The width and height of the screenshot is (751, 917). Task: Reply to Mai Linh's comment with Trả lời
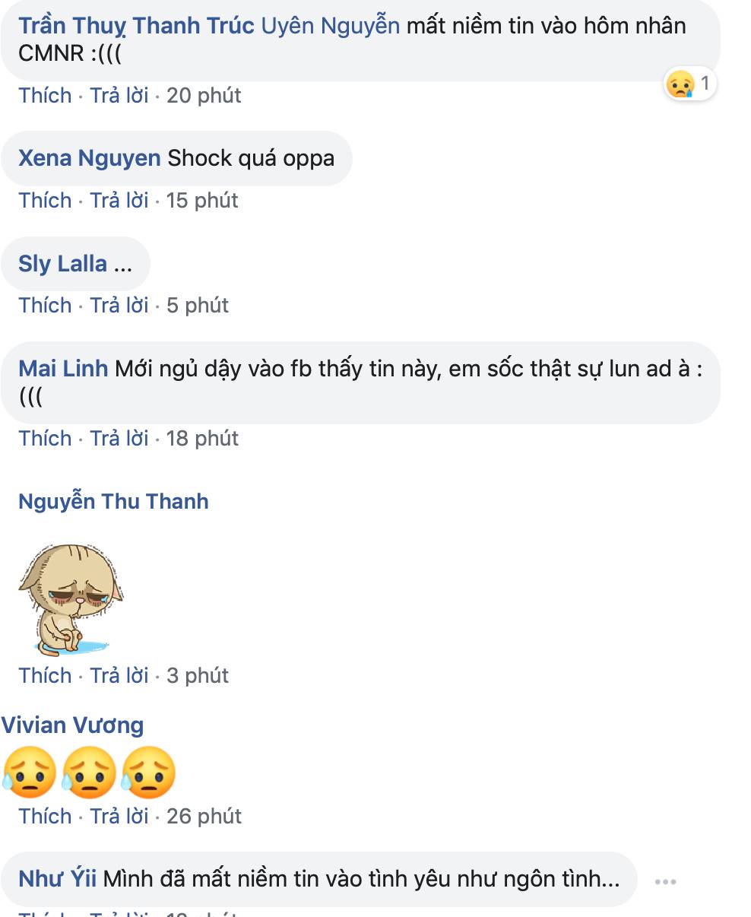click(119, 439)
